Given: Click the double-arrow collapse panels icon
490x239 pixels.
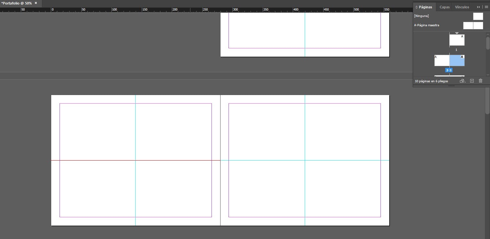Looking at the screenshot, I should click(478, 7).
